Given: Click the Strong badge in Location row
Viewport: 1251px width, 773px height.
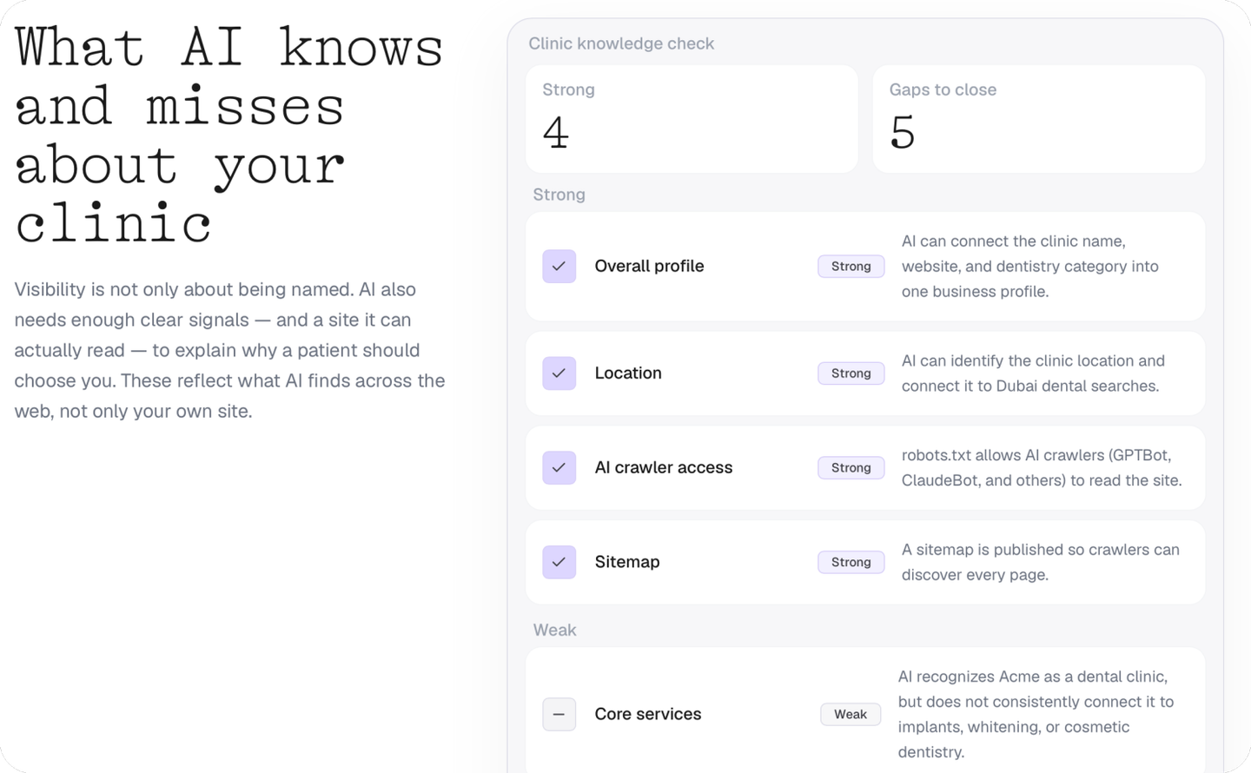Looking at the screenshot, I should point(851,373).
